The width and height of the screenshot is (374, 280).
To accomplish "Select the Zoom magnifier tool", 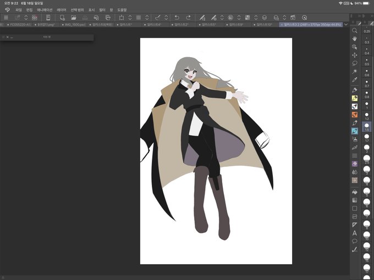I will click(355, 31).
